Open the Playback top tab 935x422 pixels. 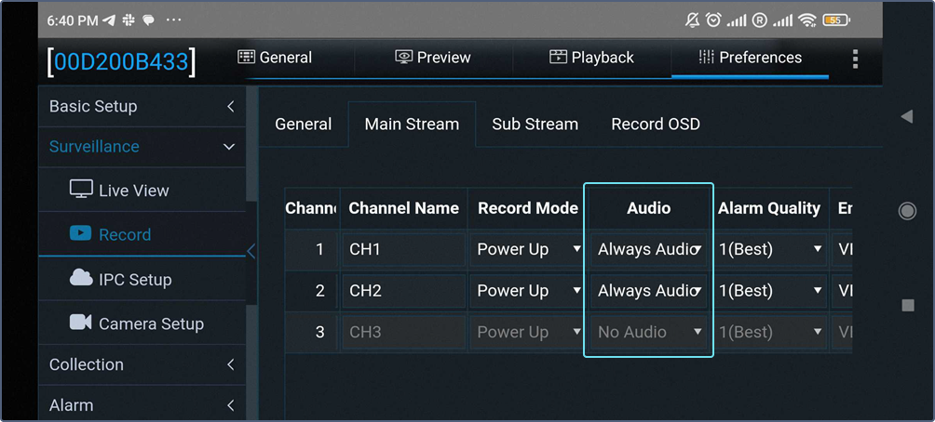[591, 58]
